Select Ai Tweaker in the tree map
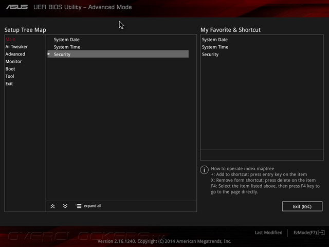This screenshot has height=247, width=329. coord(16,47)
